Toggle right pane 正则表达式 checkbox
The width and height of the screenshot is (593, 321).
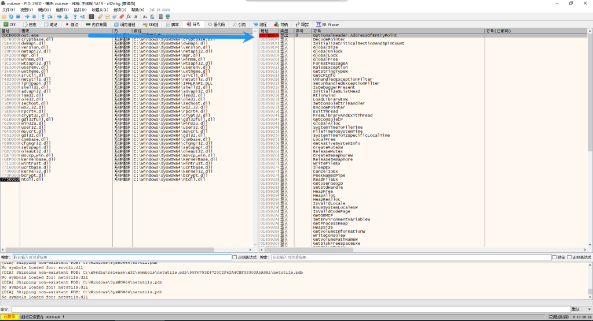(x=569, y=257)
